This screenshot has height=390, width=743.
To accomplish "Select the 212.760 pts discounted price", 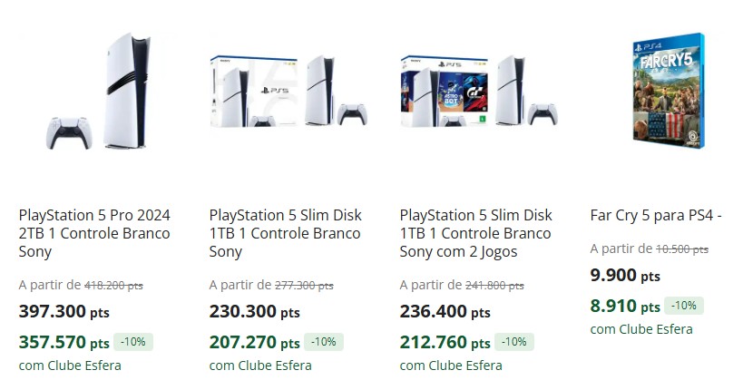I will pos(445,343).
